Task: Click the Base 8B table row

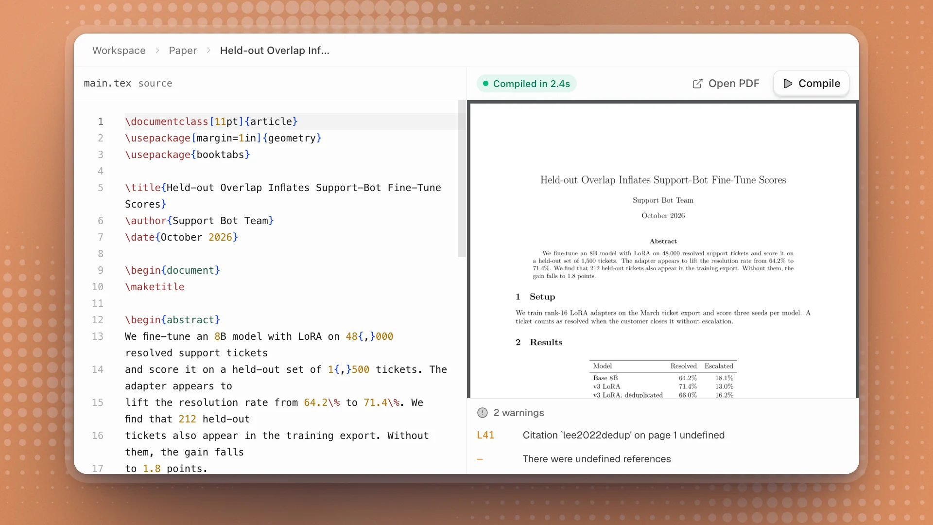Action: click(663, 378)
